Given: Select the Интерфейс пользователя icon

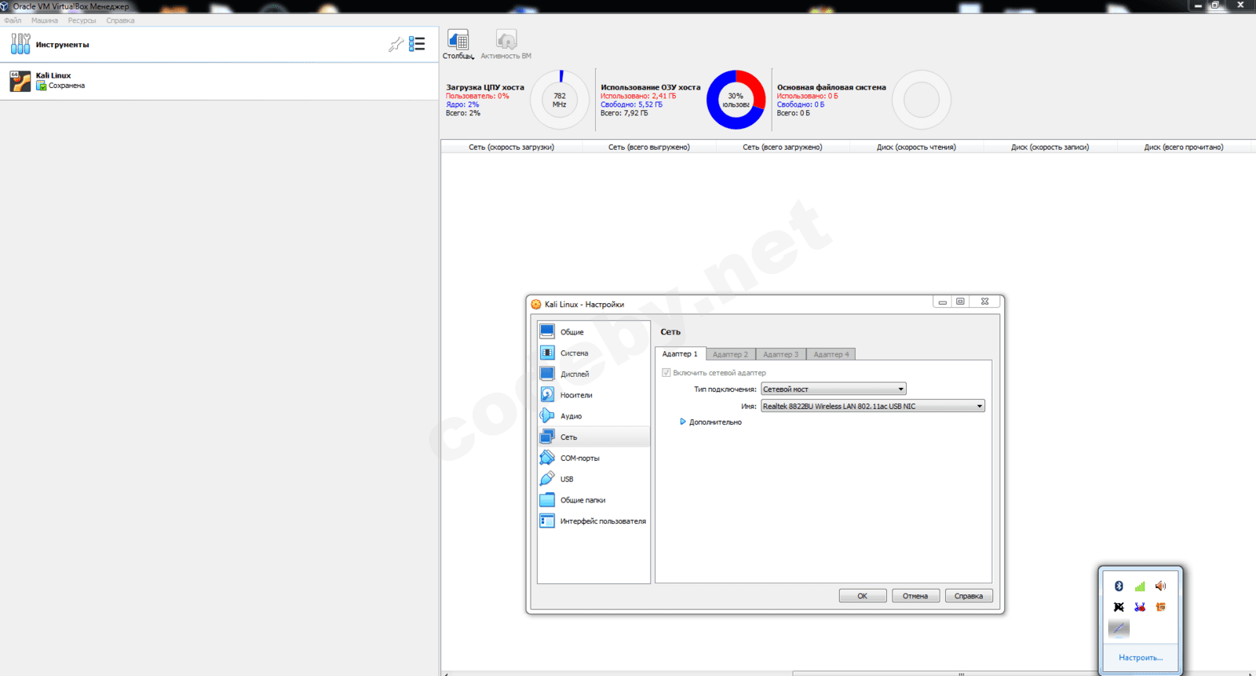Looking at the screenshot, I should click(547, 521).
